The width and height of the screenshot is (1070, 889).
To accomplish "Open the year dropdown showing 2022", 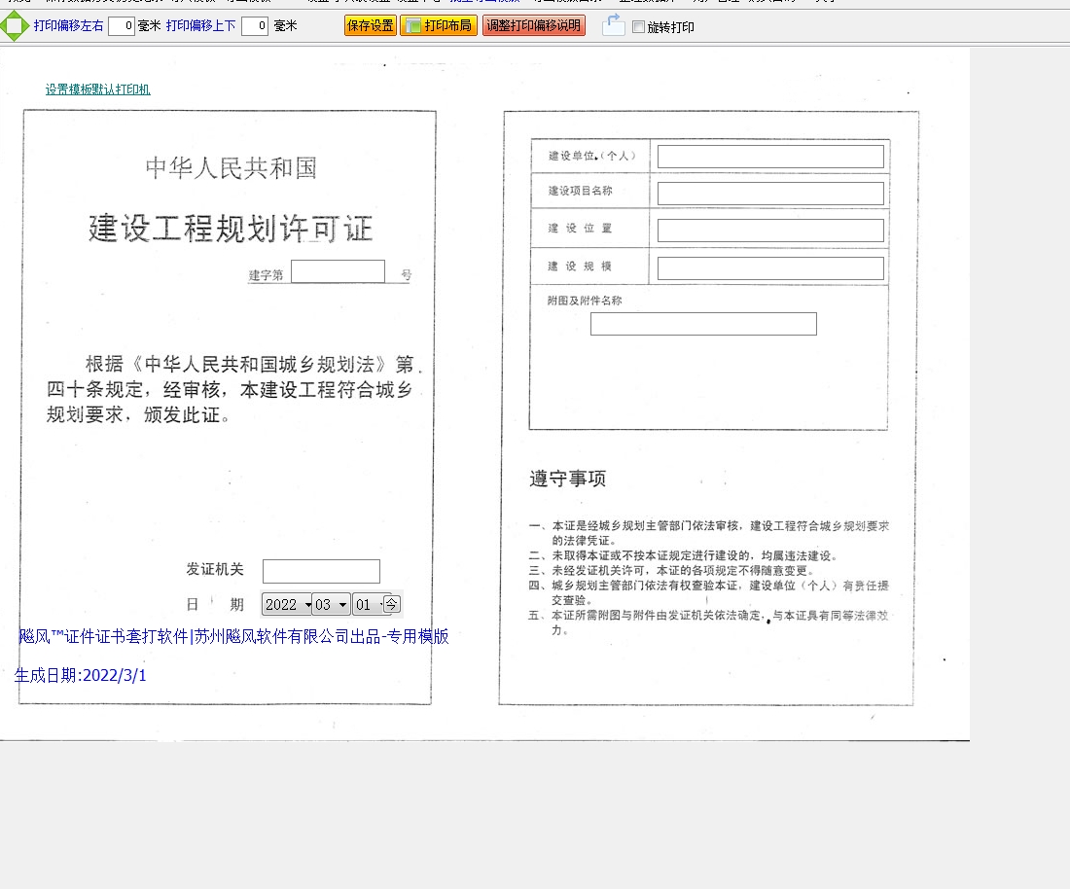I will pos(287,604).
